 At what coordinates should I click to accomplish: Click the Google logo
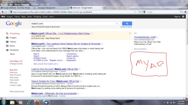pyautogui.click(x=14, y=24)
